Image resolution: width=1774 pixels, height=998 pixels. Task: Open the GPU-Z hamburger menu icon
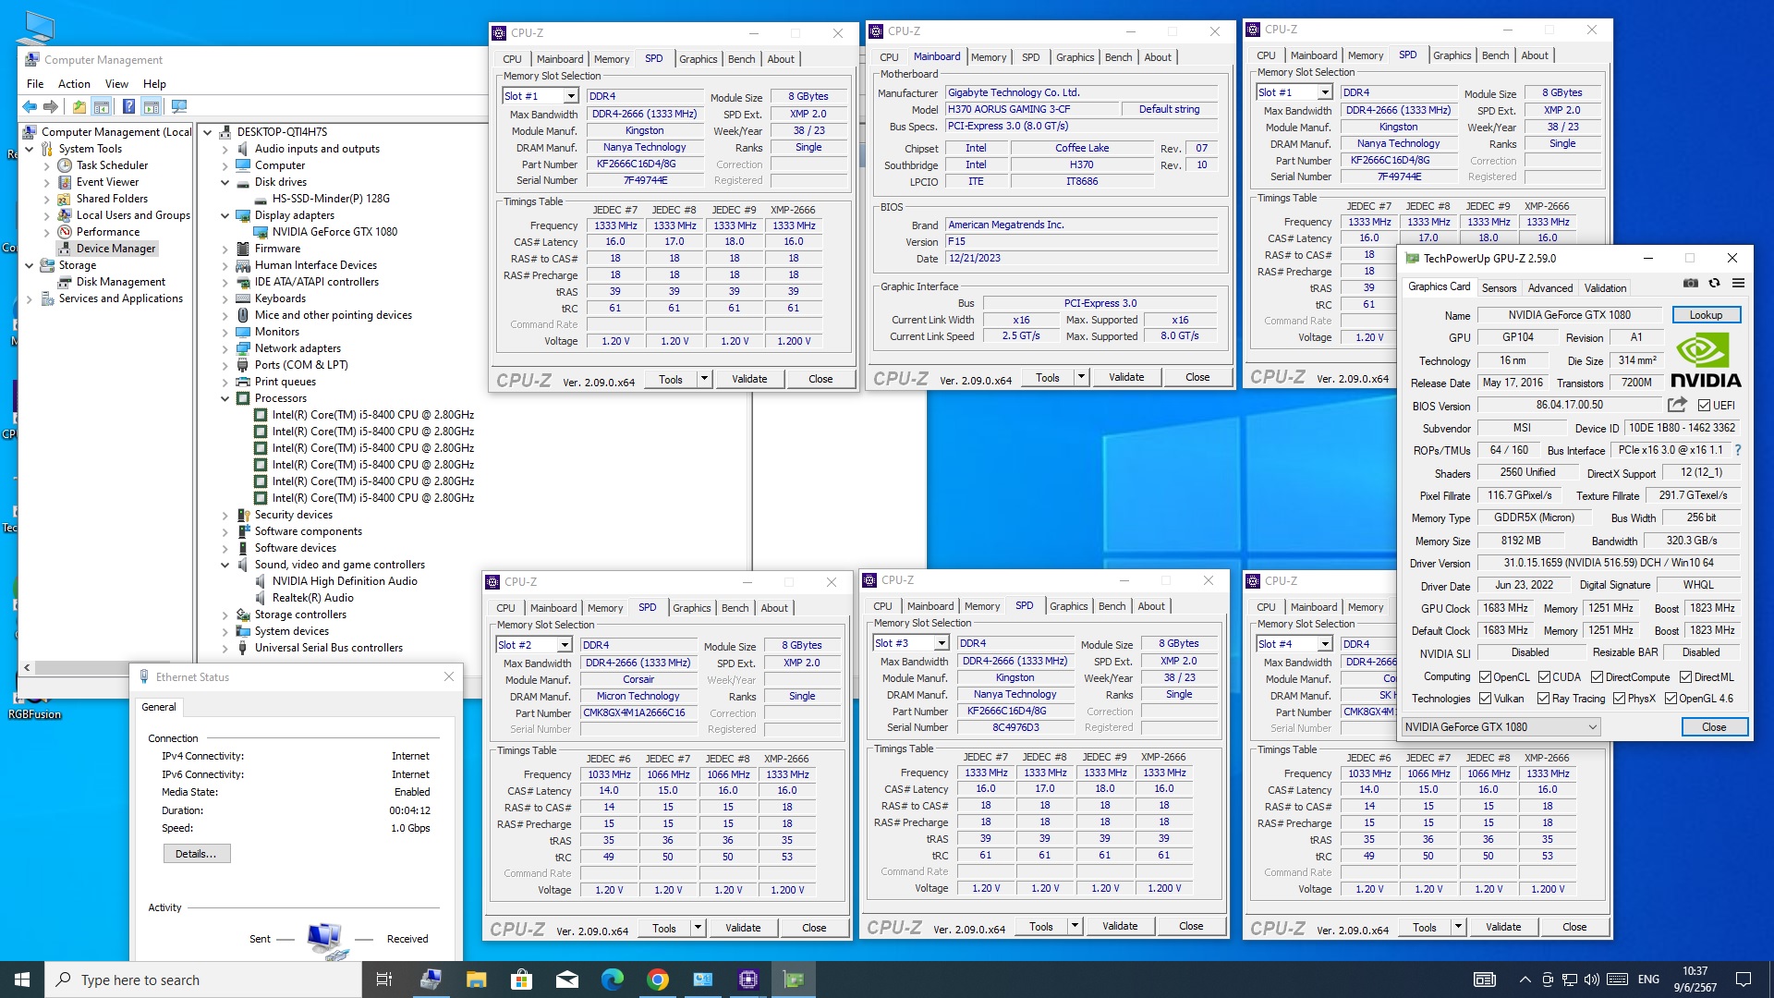1738,283
